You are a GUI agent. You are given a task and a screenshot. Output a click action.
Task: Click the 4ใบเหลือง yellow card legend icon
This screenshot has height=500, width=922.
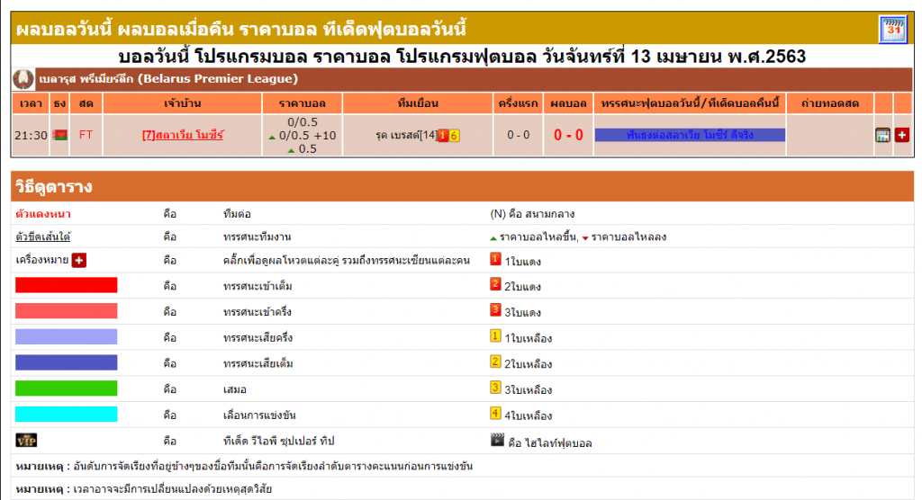pos(495,414)
